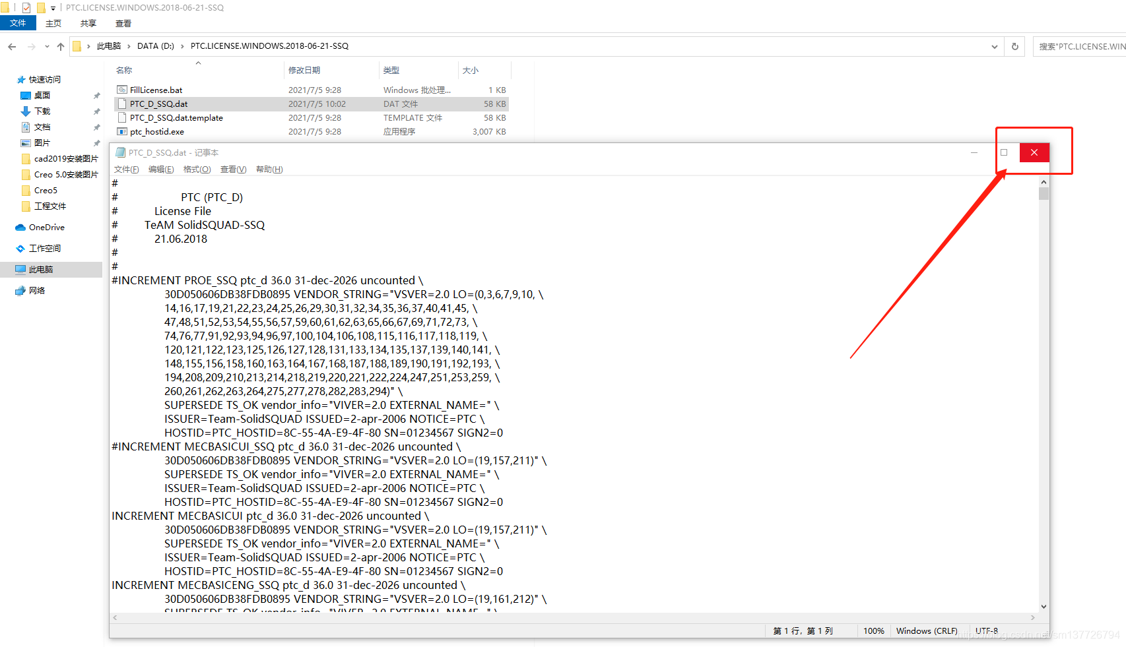Screen dimensions: 1126x647
Task: Select FillLicense.bat file icon
Action: (121, 90)
